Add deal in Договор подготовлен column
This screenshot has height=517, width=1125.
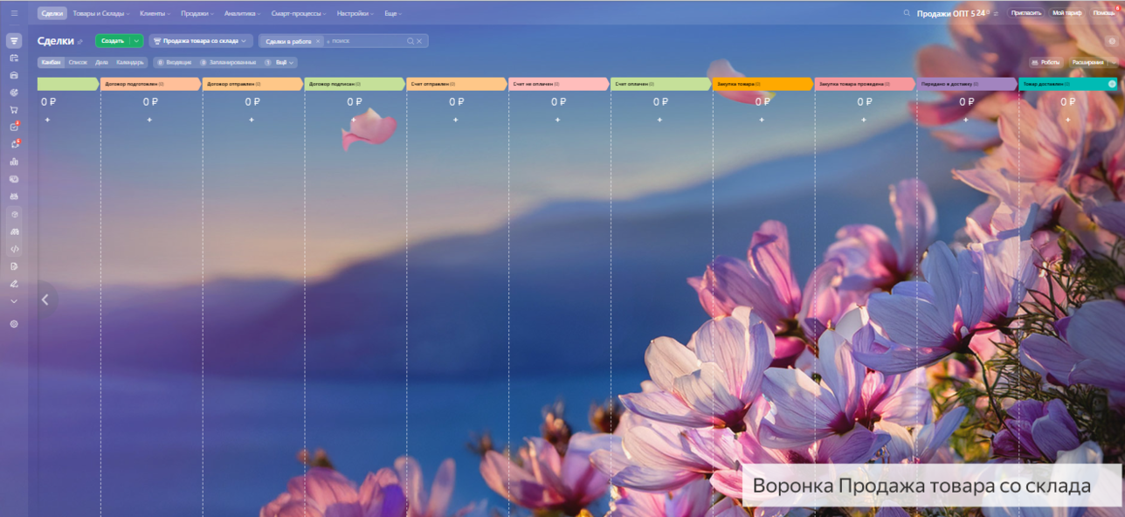tap(149, 120)
